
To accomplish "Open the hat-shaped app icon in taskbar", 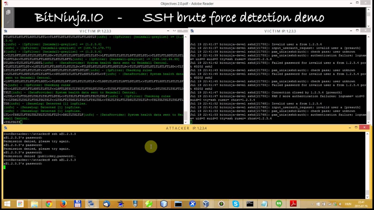I will [121, 204].
